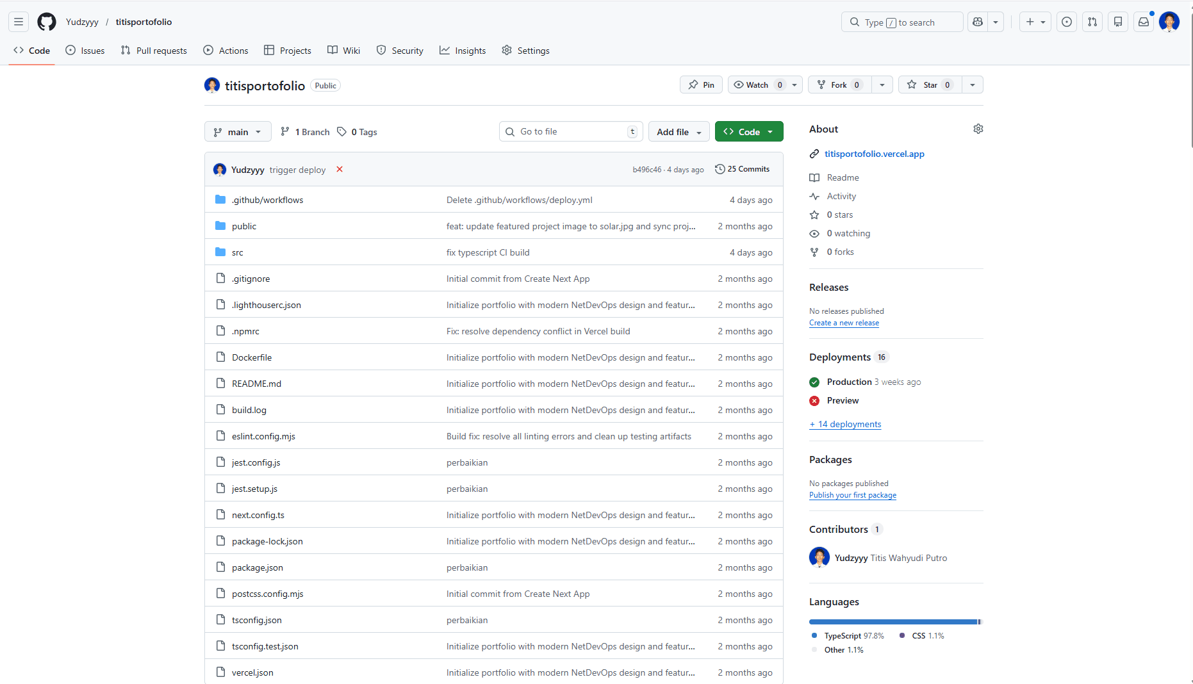The image size is (1193, 684).
Task: Switch to the Issues tab
Action: 85,50
